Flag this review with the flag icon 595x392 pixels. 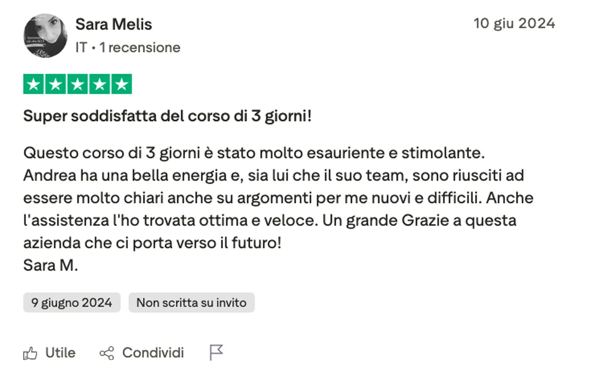tap(216, 353)
